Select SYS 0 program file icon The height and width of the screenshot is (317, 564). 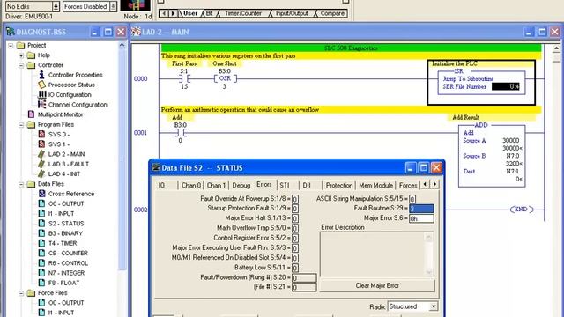(x=41, y=134)
